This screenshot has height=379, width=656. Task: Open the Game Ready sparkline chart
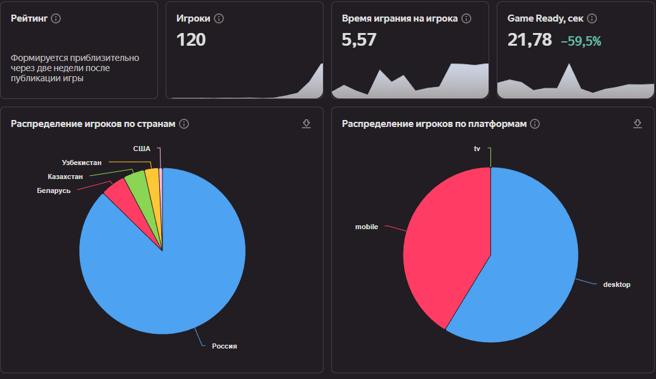point(575,81)
